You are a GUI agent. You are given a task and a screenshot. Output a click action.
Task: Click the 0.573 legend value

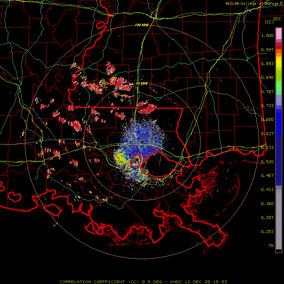point(267,148)
